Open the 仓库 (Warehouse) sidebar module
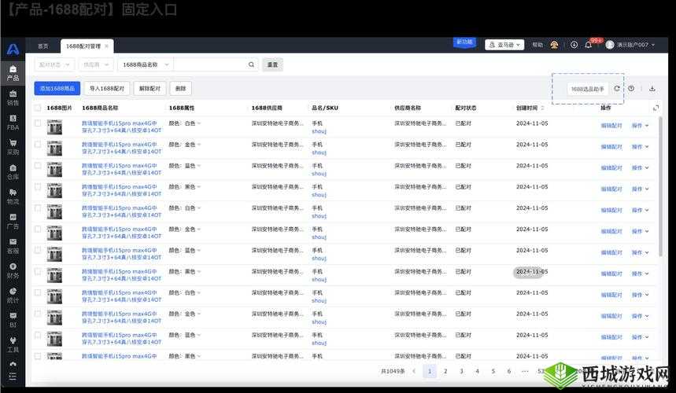This screenshot has width=676, height=393. coord(13,172)
